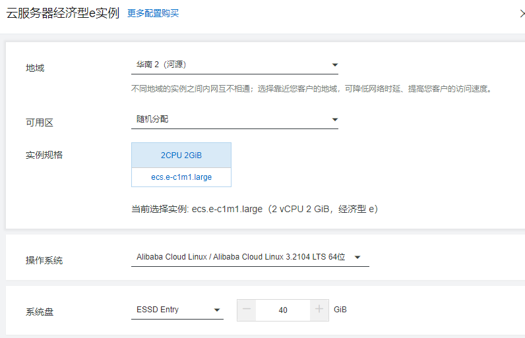The height and width of the screenshot is (338, 525).
Task: Close the purchase panel with the X icon
Action: pyautogui.click(x=522, y=13)
